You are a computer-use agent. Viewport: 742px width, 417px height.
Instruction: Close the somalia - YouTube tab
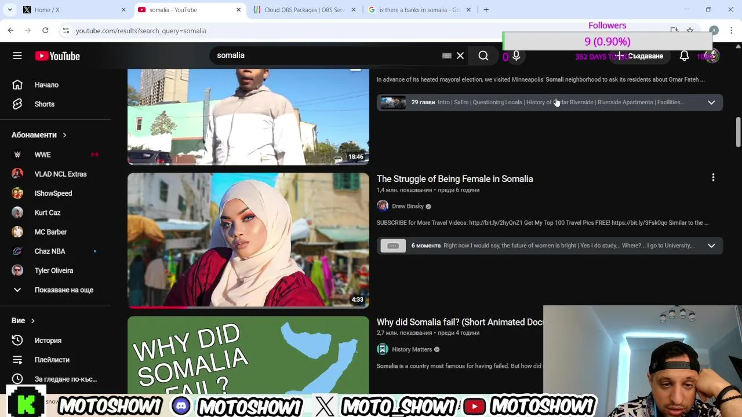click(x=238, y=10)
